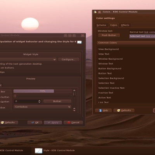Viewport: 155px width, 155px height.
Task: Click the pin icon in Colors title bar
Action: pyautogui.click(x=99, y=12)
